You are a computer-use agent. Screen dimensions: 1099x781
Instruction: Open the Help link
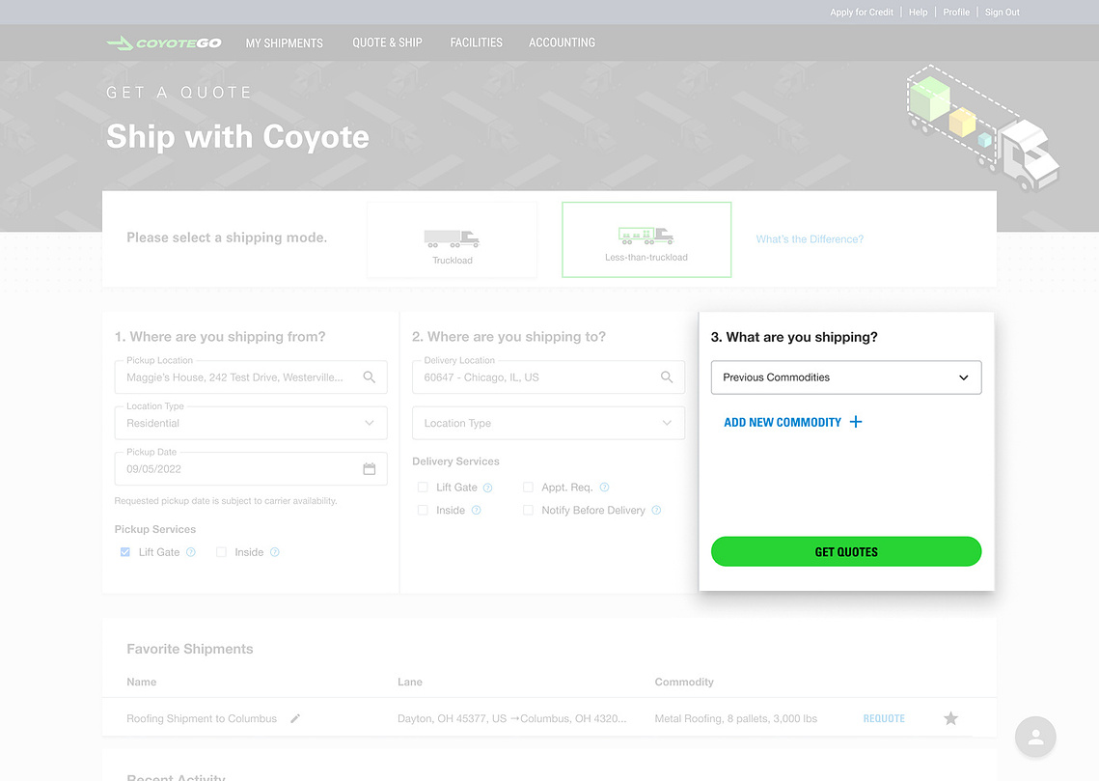click(919, 13)
